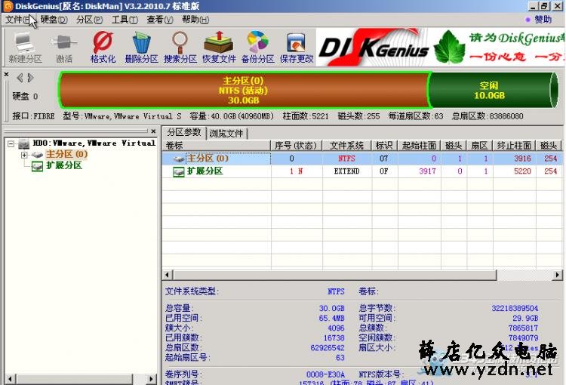Viewport: 566px width, 385px height.
Task: Select 扩展分区 in the tree
Action: click(64, 166)
